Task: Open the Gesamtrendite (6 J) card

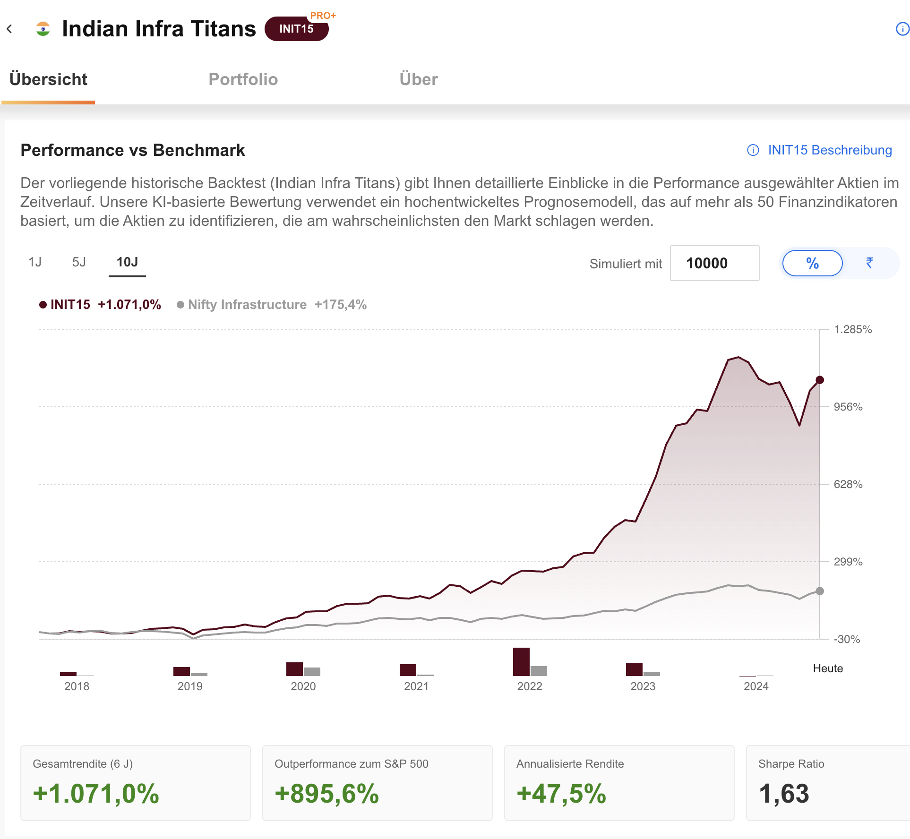Action: coord(136,783)
